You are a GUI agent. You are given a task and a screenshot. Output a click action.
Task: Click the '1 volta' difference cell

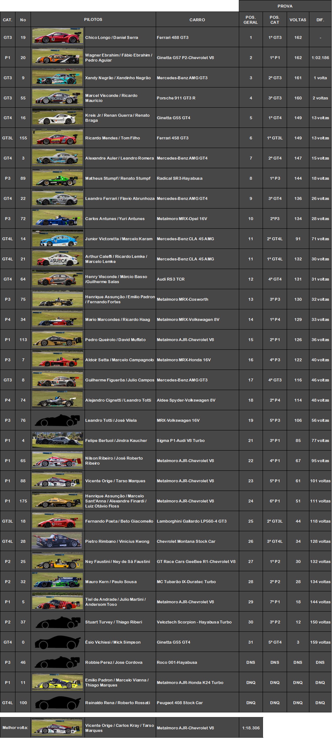coord(320,78)
